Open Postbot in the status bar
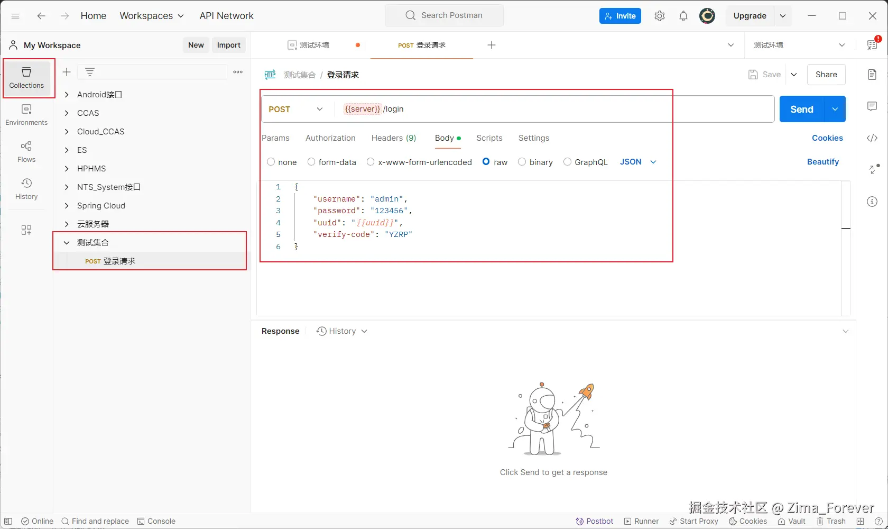The width and height of the screenshot is (888, 529). click(x=595, y=521)
